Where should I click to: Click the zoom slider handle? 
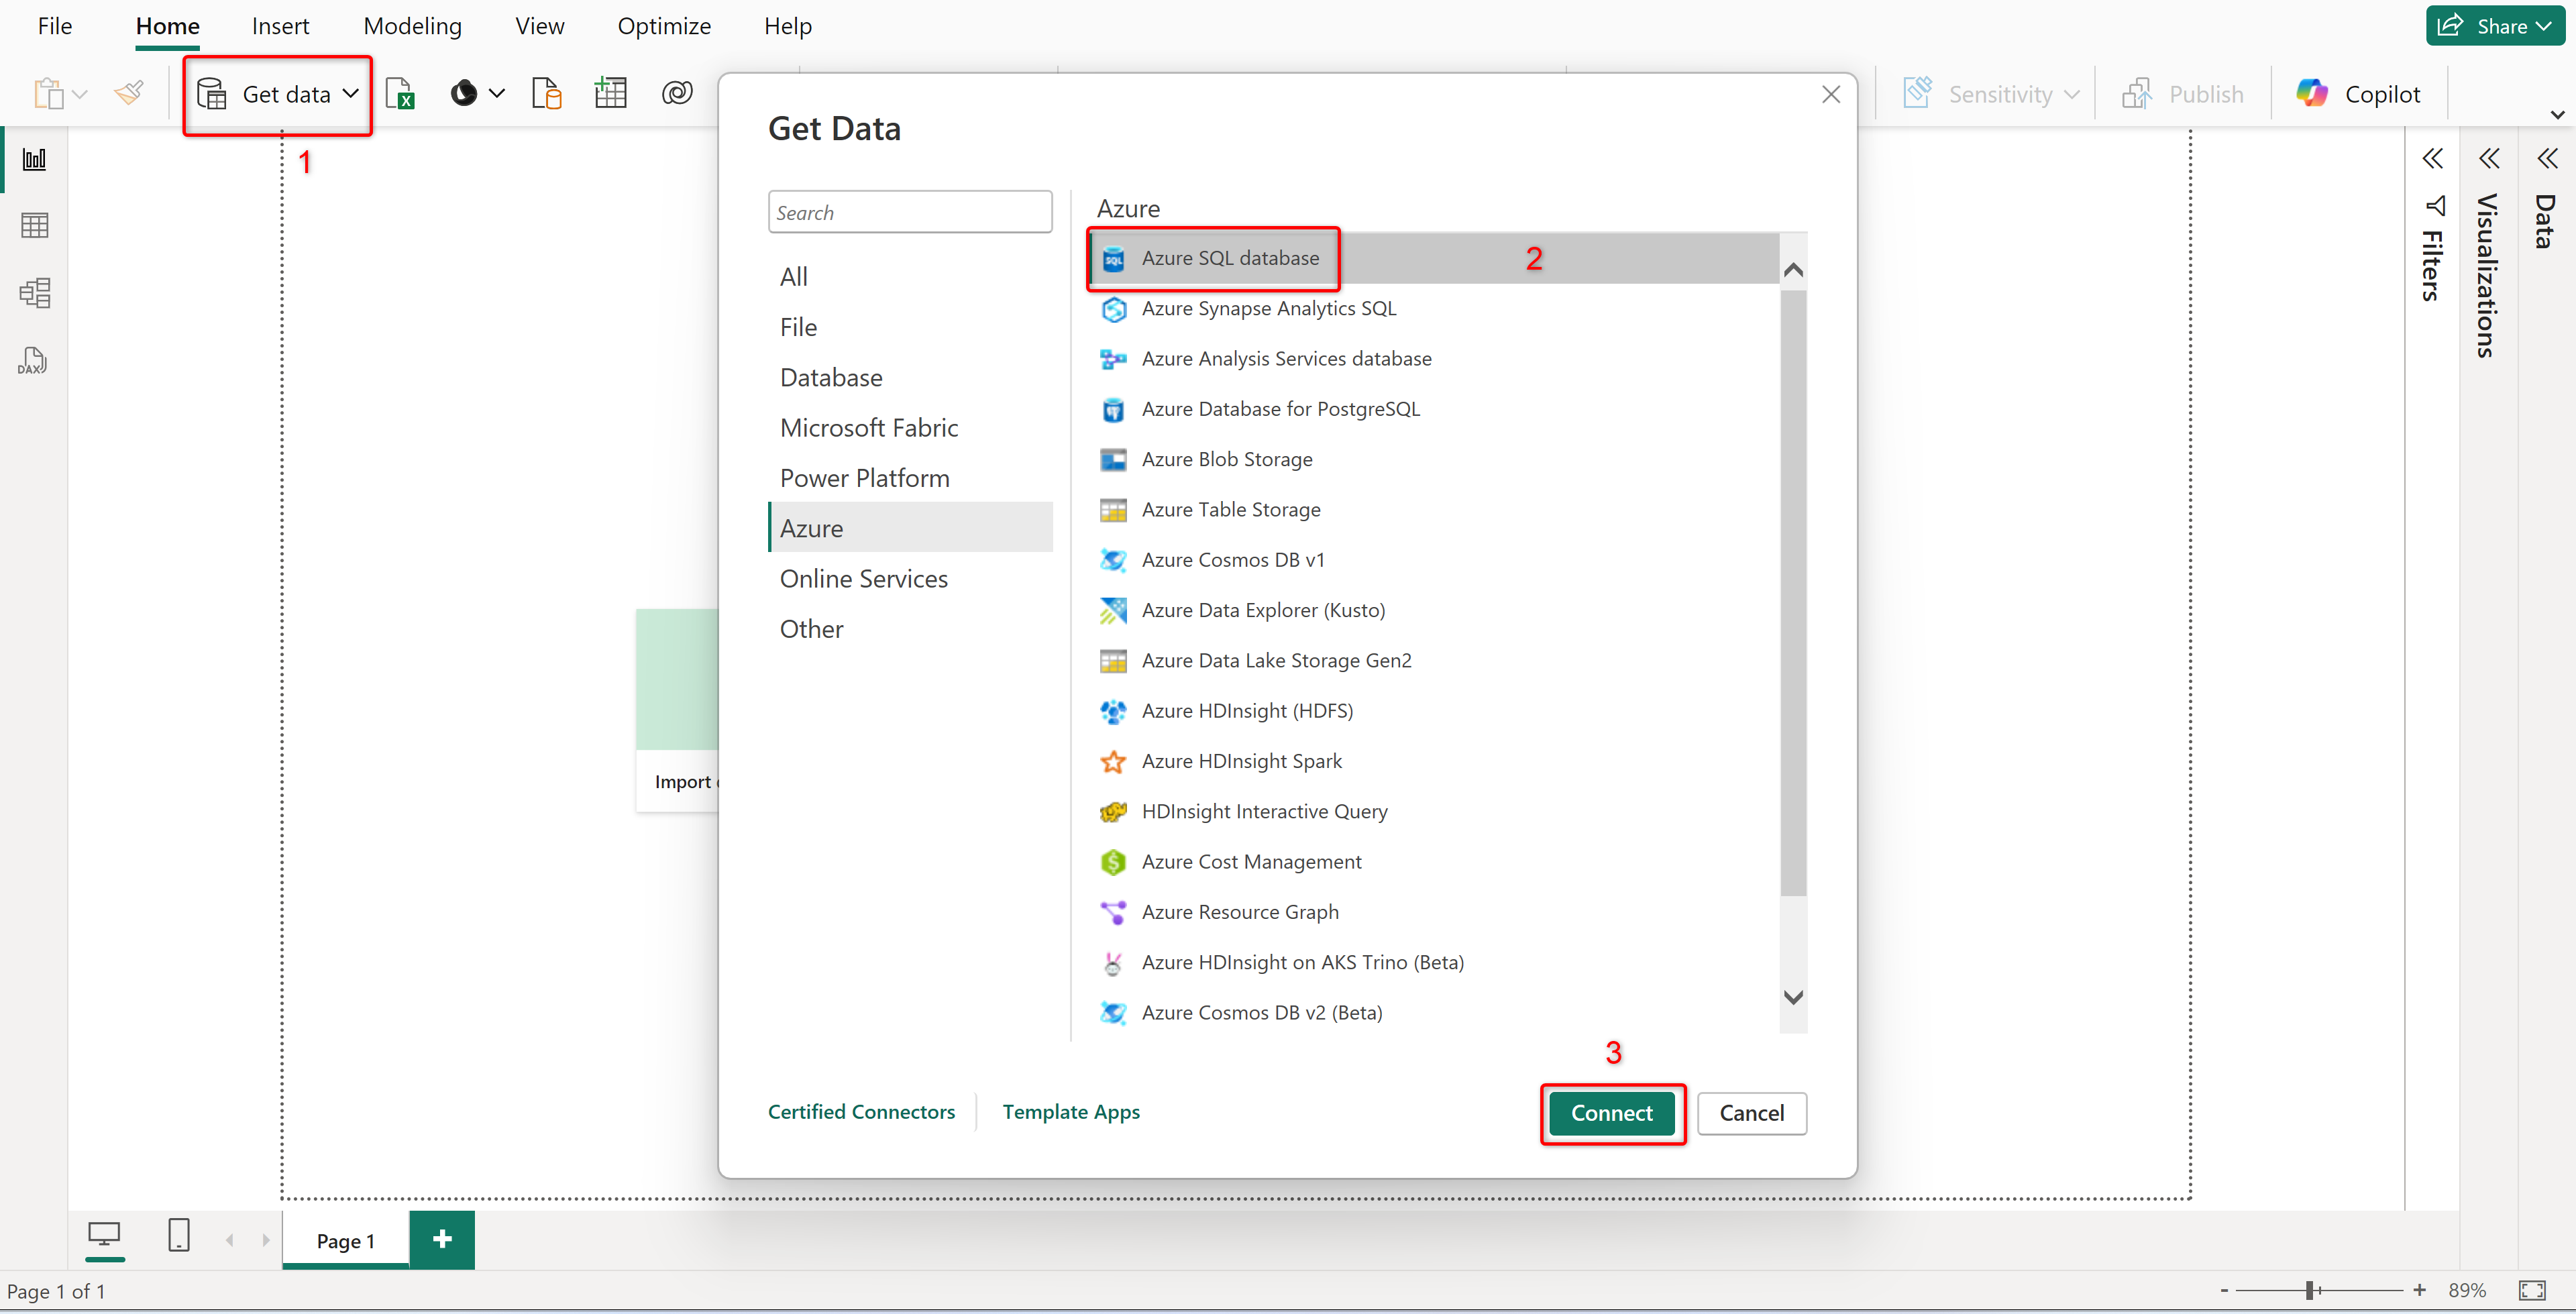(2309, 1290)
